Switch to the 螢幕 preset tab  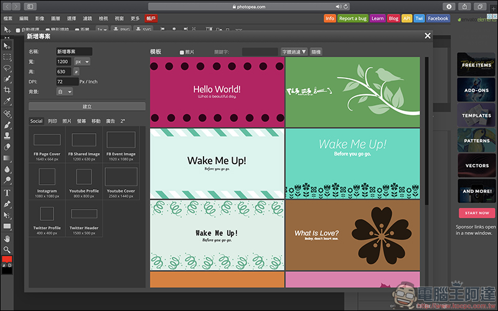(82, 121)
